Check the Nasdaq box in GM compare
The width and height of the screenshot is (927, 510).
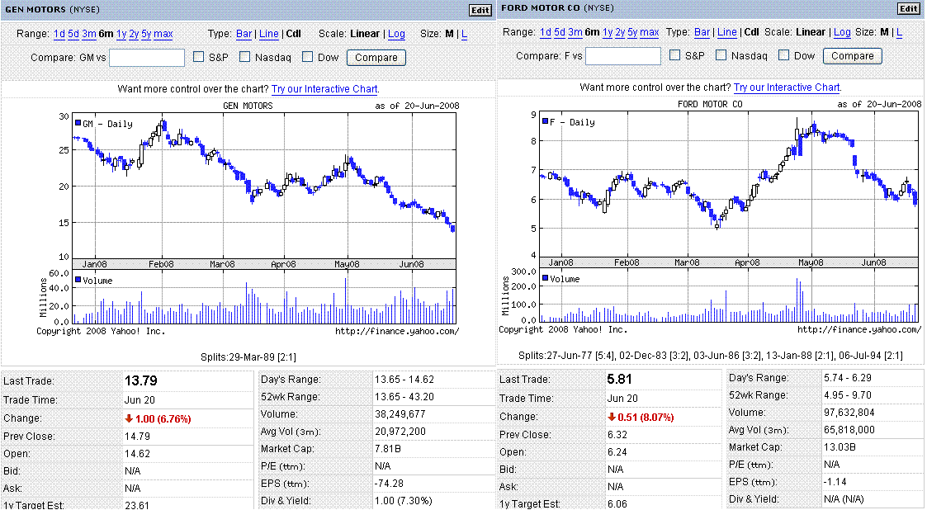tap(245, 57)
